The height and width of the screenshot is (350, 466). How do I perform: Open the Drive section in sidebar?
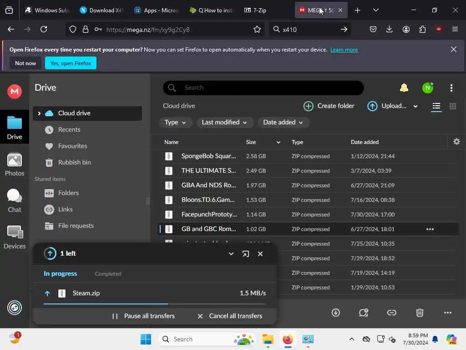coord(14,128)
